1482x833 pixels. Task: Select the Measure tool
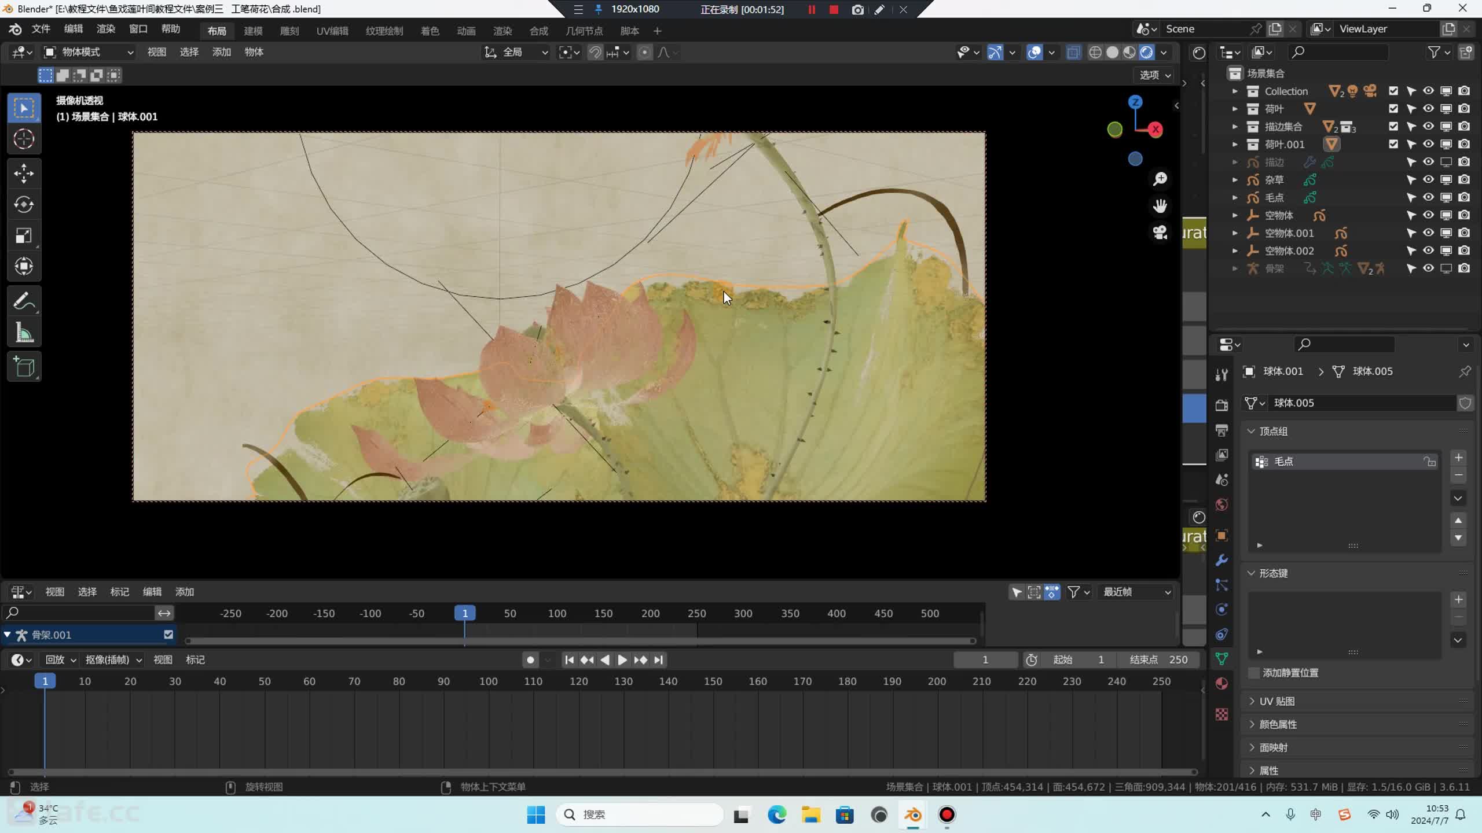[24, 332]
